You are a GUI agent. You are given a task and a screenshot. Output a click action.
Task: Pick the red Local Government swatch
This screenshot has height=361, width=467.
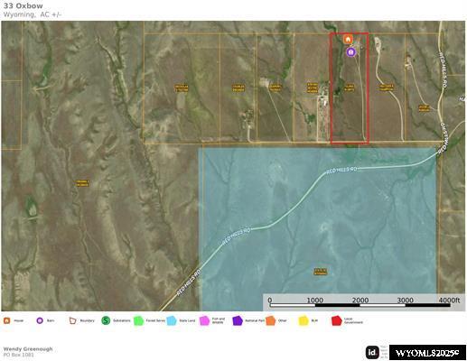(336, 320)
